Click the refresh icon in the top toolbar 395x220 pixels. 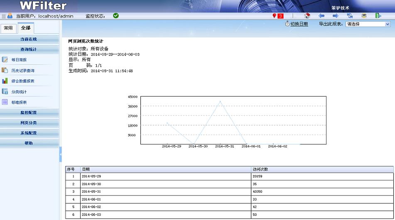click(350, 16)
